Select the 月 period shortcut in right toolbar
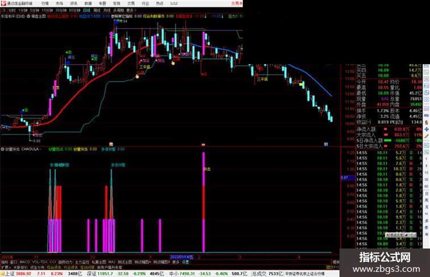The width and height of the screenshot is (430, 277). pos(426,207)
